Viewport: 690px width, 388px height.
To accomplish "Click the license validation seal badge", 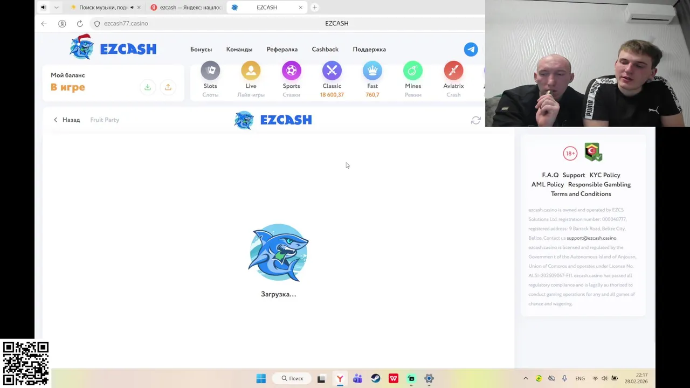I will point(593,152).
